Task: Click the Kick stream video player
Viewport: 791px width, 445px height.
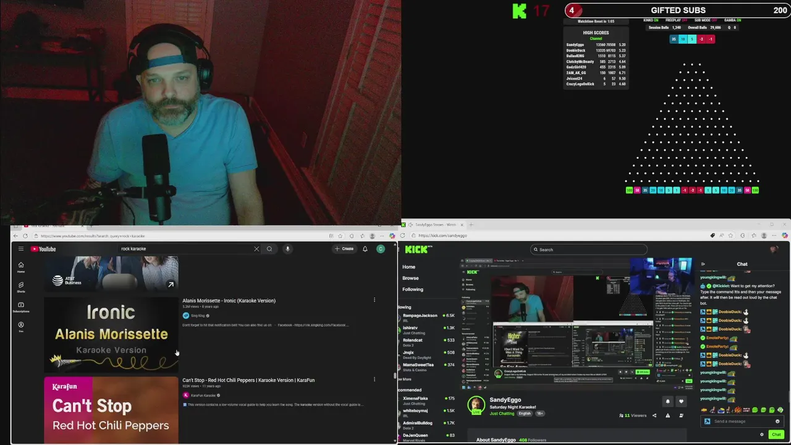Action: pos(576,324)
